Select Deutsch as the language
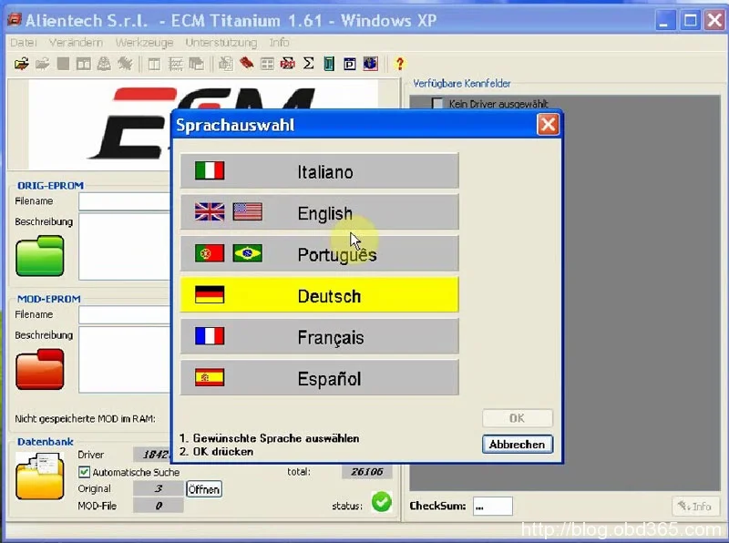The width and height of the screenshot is (729, 543). pyautogui.click(x=319, y=295)
